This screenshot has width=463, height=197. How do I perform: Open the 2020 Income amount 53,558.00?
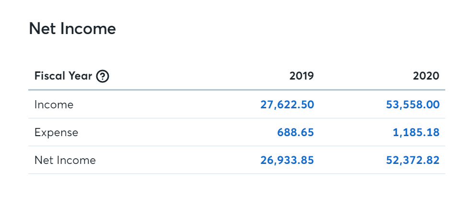[x=413, y=104]
